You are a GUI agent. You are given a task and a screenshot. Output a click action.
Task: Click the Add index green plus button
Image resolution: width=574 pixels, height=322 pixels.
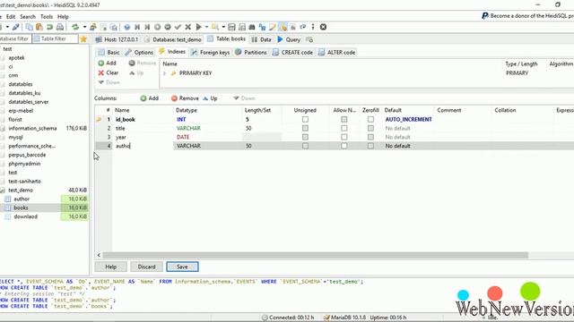coord(108,64)
